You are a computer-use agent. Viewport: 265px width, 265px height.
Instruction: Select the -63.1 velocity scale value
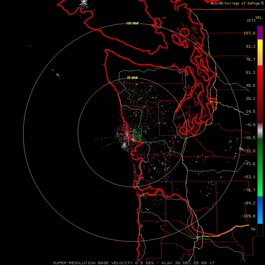249,177
